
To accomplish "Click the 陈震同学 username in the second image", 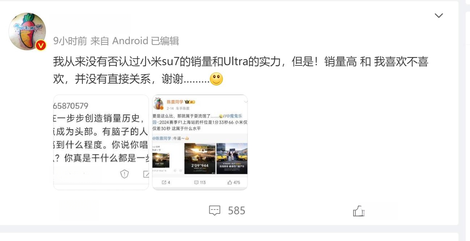I will (x=174, y=102).
